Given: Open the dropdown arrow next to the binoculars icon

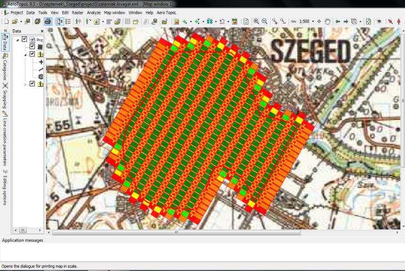Looking at the screenshot, I should coord(216,22).
